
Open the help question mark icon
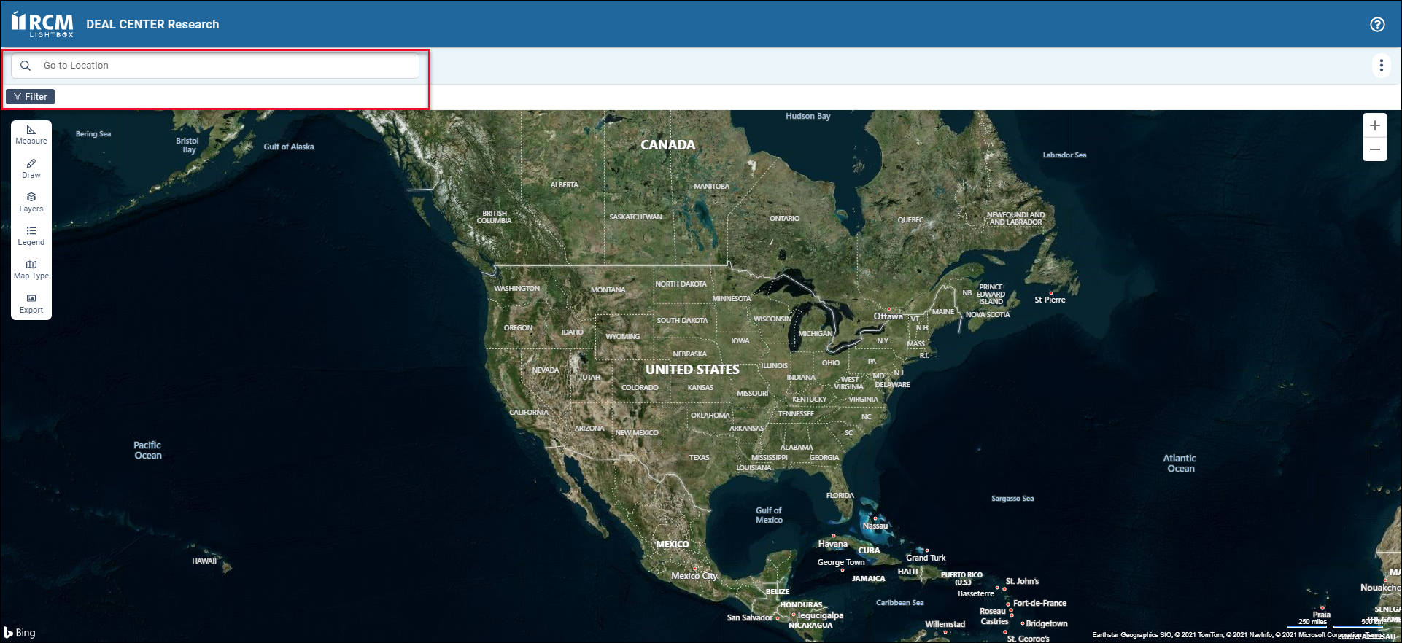coord(1377,24)
